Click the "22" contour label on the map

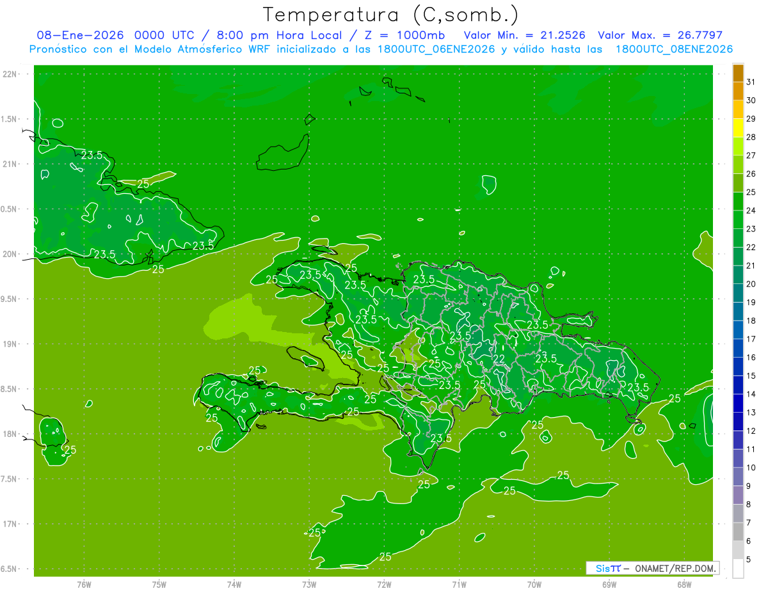click(x=499, y=359)
